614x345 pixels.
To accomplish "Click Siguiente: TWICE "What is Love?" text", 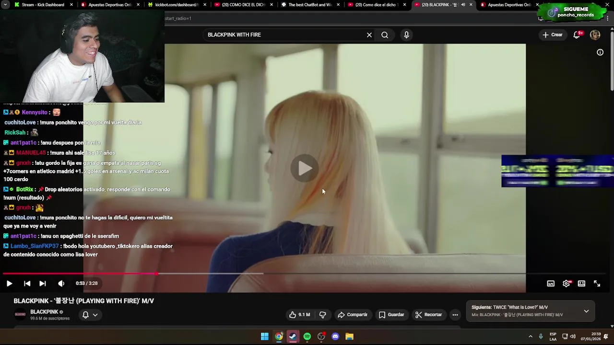I will [x=509, y=307].
